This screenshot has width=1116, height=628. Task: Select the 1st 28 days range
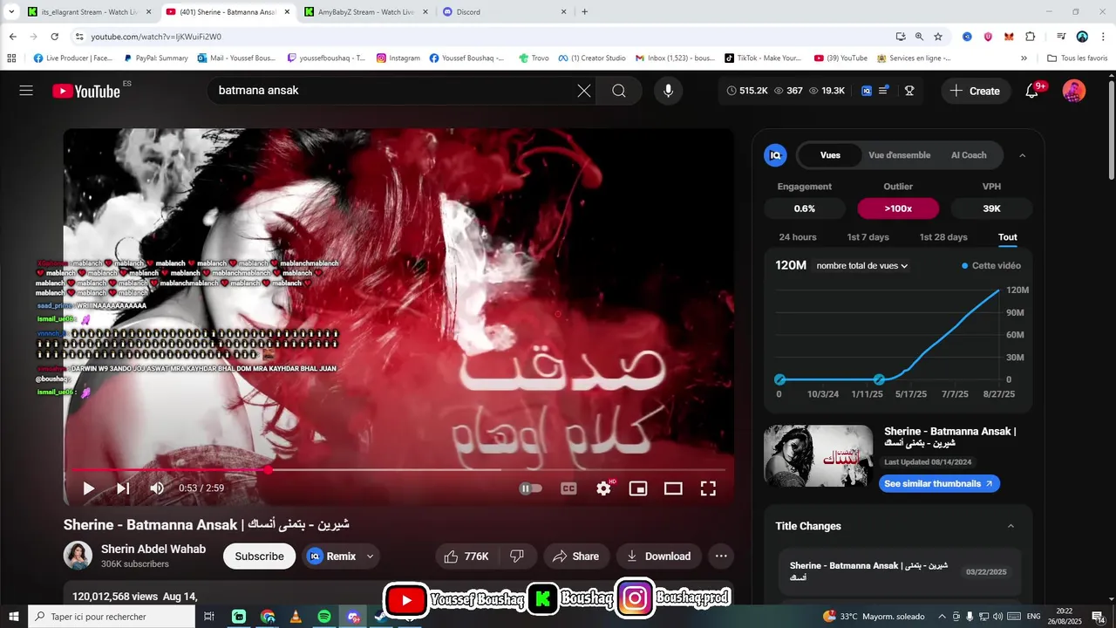pos(943,237)
